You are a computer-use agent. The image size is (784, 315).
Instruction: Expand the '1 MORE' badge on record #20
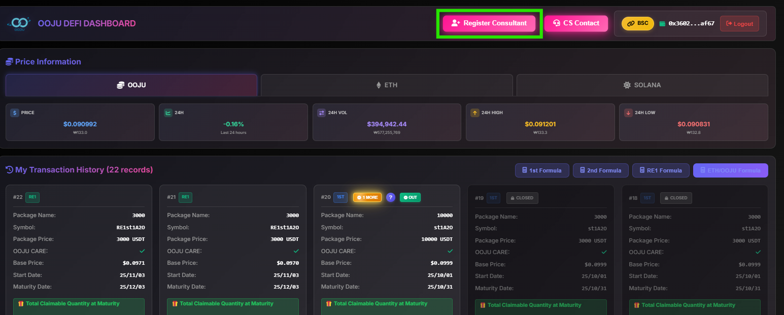pos(367,197)
